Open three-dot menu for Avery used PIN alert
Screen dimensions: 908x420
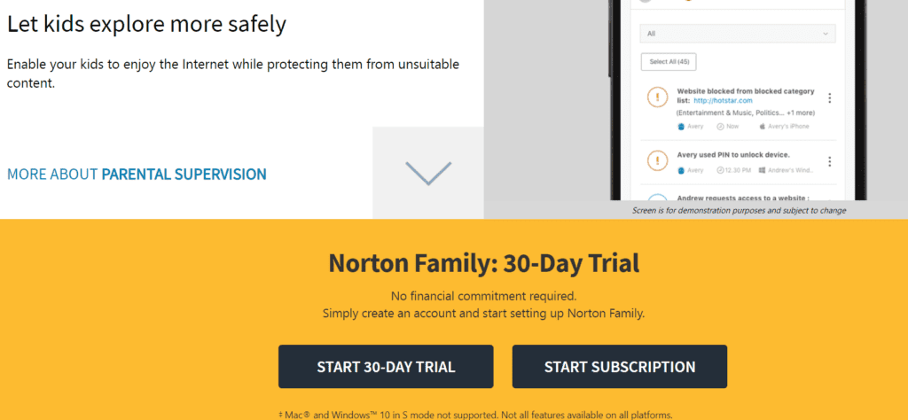click(829, 161)
